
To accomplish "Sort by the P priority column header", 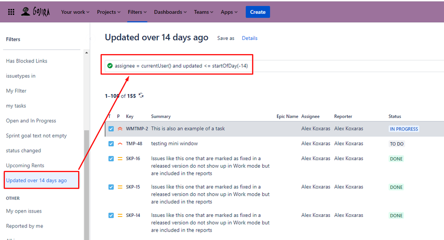I will [x=118, y=117].
